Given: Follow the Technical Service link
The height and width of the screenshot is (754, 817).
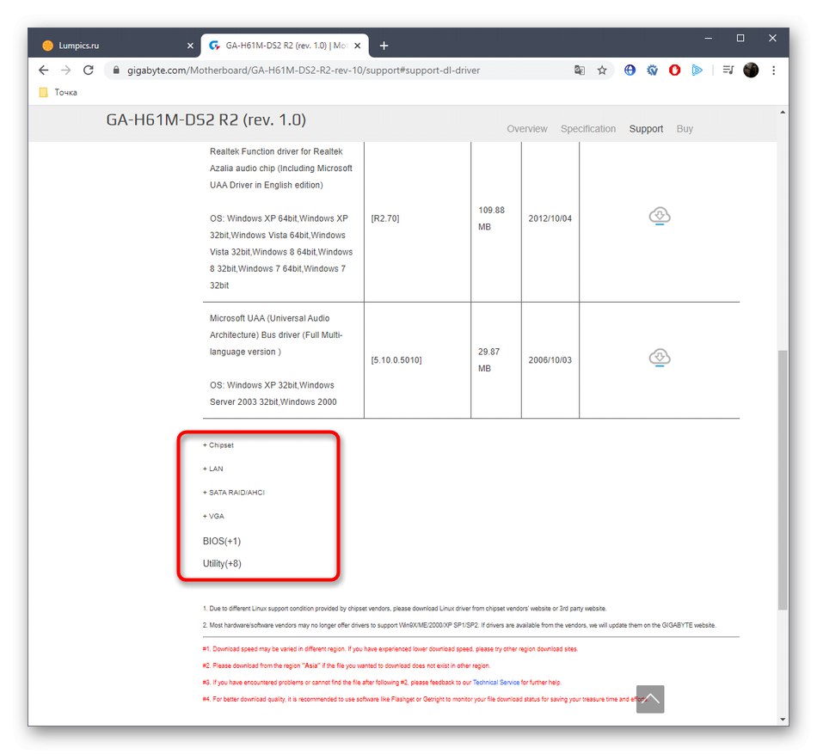Looking at the screenshot, I should 495,682.
